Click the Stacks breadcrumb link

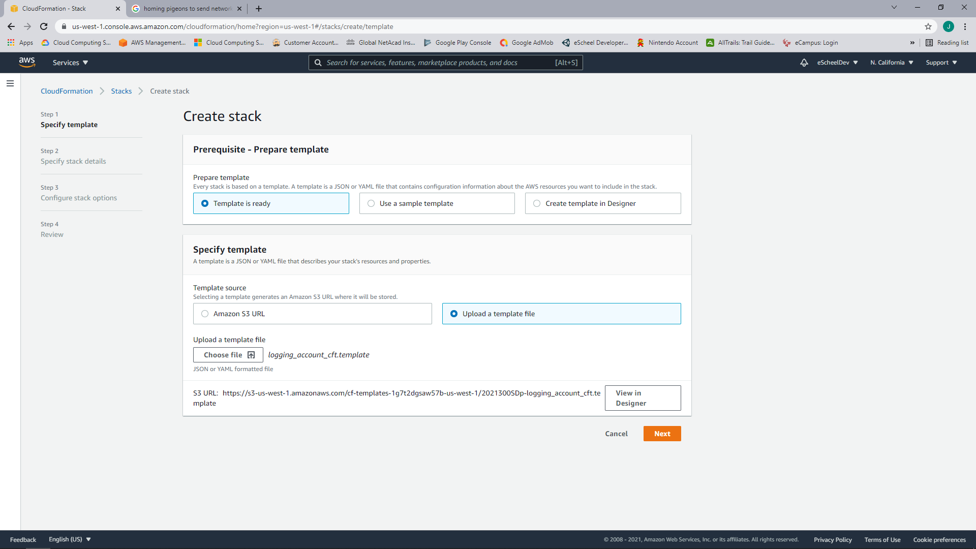click(x=121, y=90)
